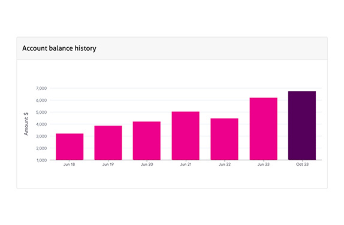Select the Jun 19 pink bar

[x=108, y=142]
